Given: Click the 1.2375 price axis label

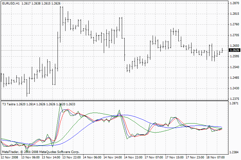Looking at the screenshot, I should pos(235,99).
